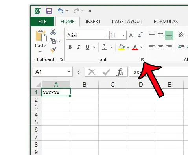Viewport: 188px width, 155px height.
Task: Select column A header
Action: 56,85
